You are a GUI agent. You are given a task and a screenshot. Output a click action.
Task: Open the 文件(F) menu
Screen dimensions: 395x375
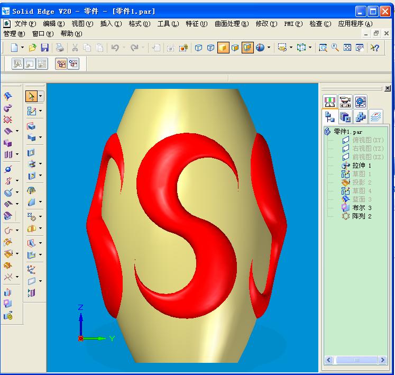pyautogui.click(x=25, y=24)
